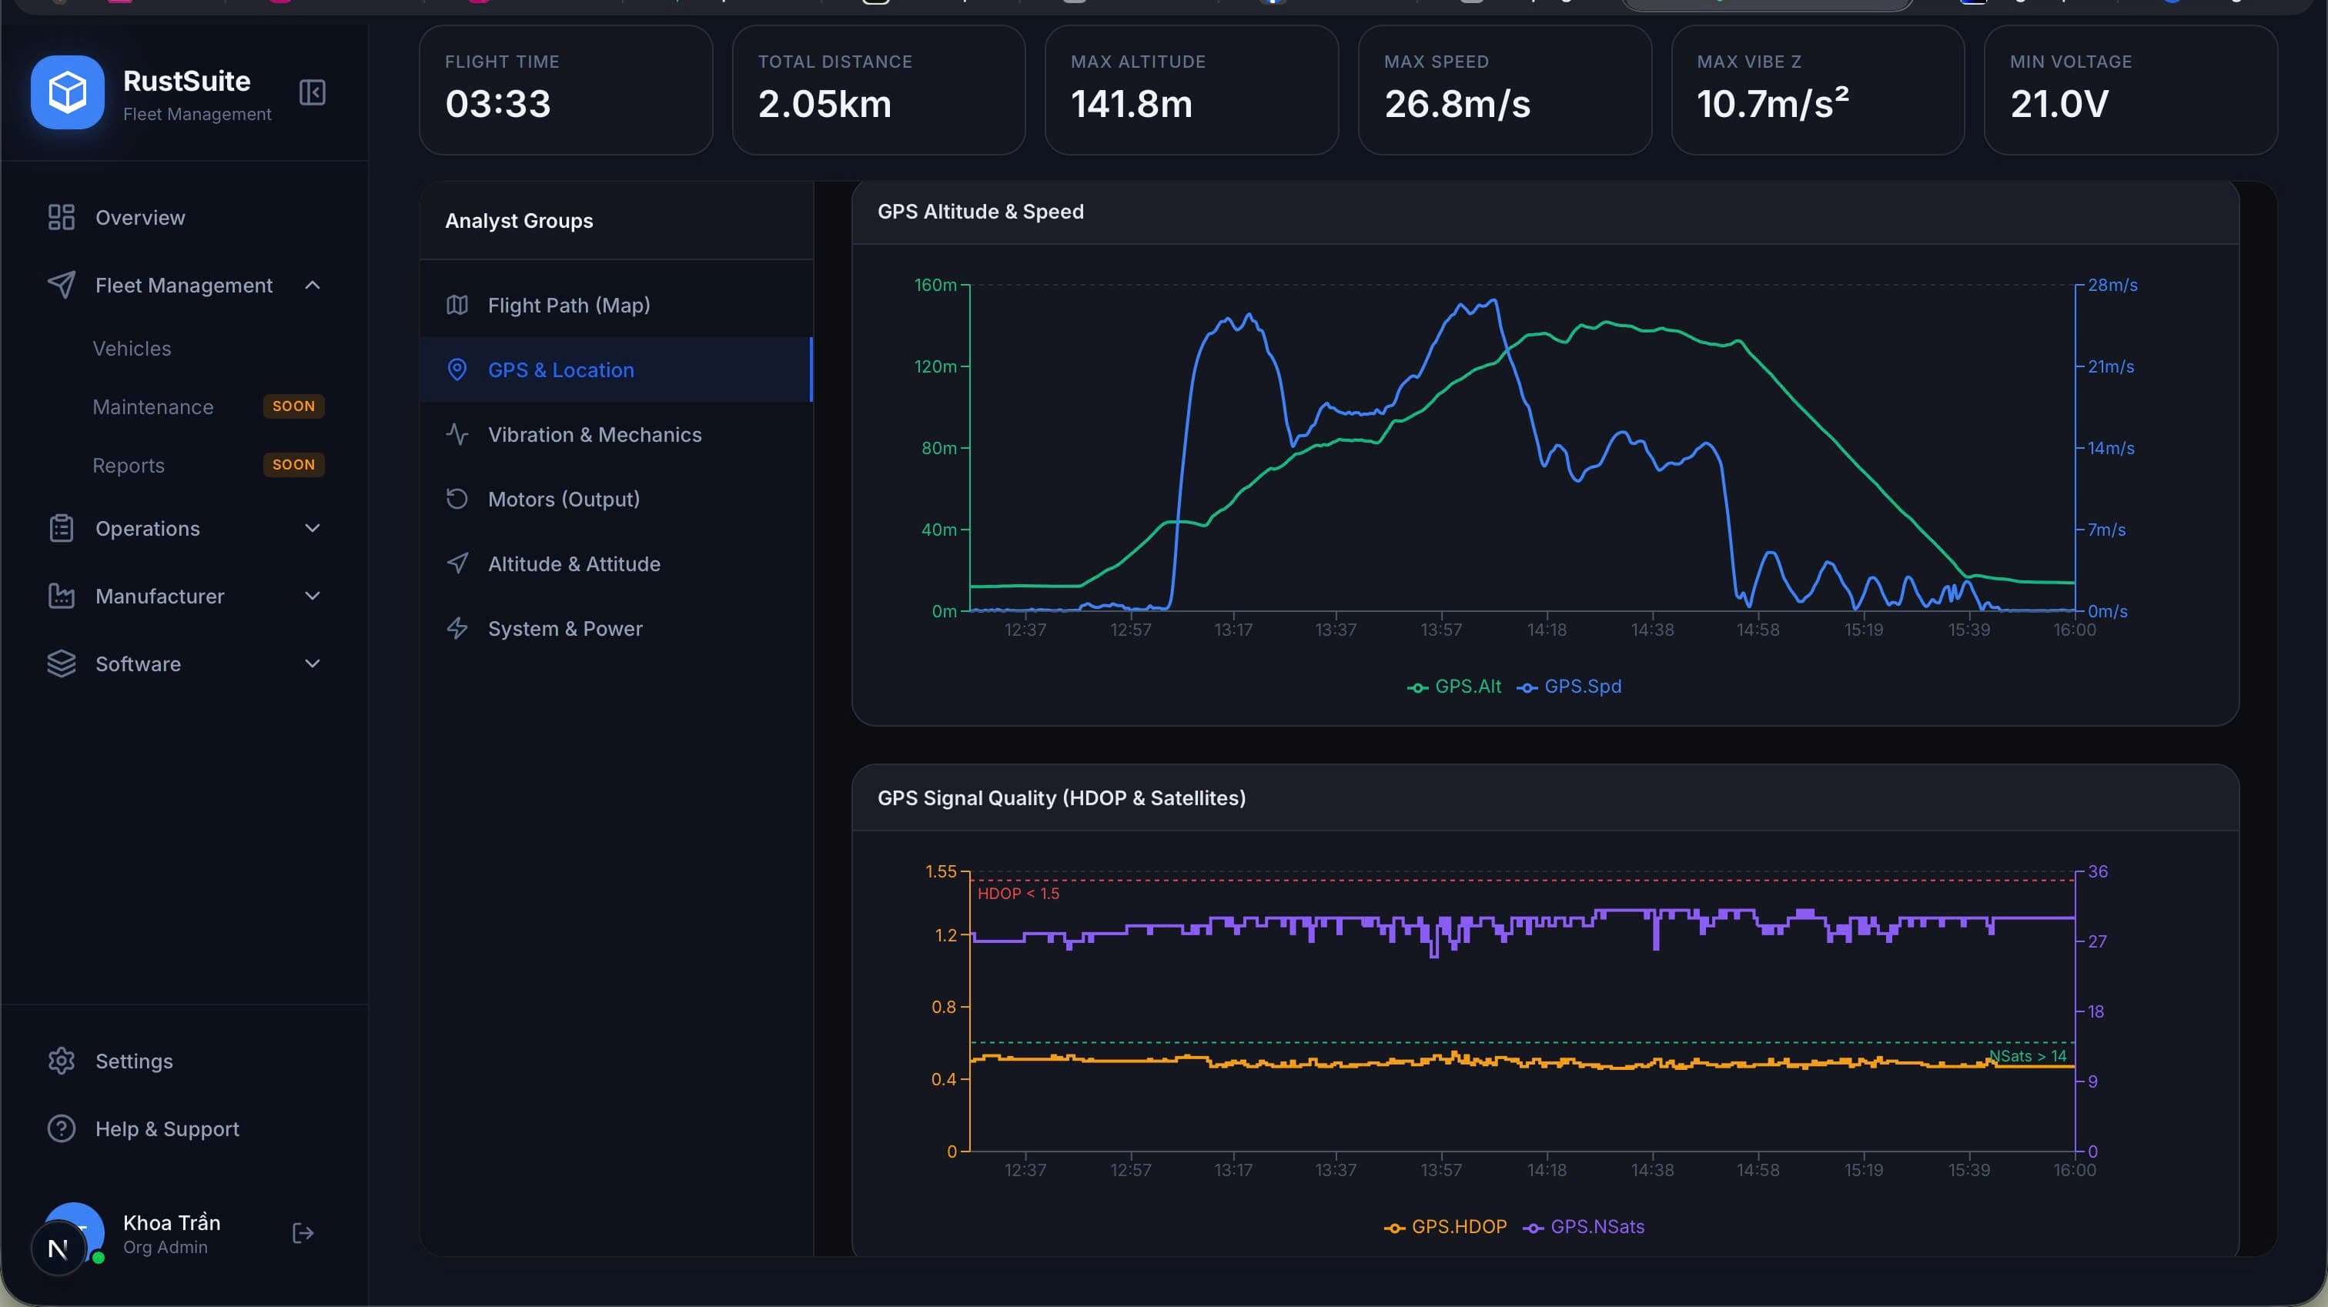The height and width of the screenshot is (1307, 2328).
Task: Click the Max Vibe Z card
Action: [x=1818, y=89]
